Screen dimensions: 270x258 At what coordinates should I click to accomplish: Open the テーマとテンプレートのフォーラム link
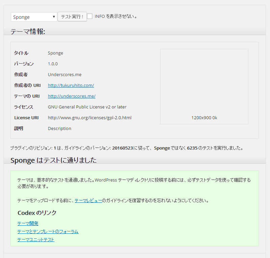coord(48,232)
